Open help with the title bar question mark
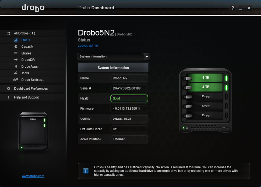This screenshot has width=261, height=187. [x=233, y=8]
